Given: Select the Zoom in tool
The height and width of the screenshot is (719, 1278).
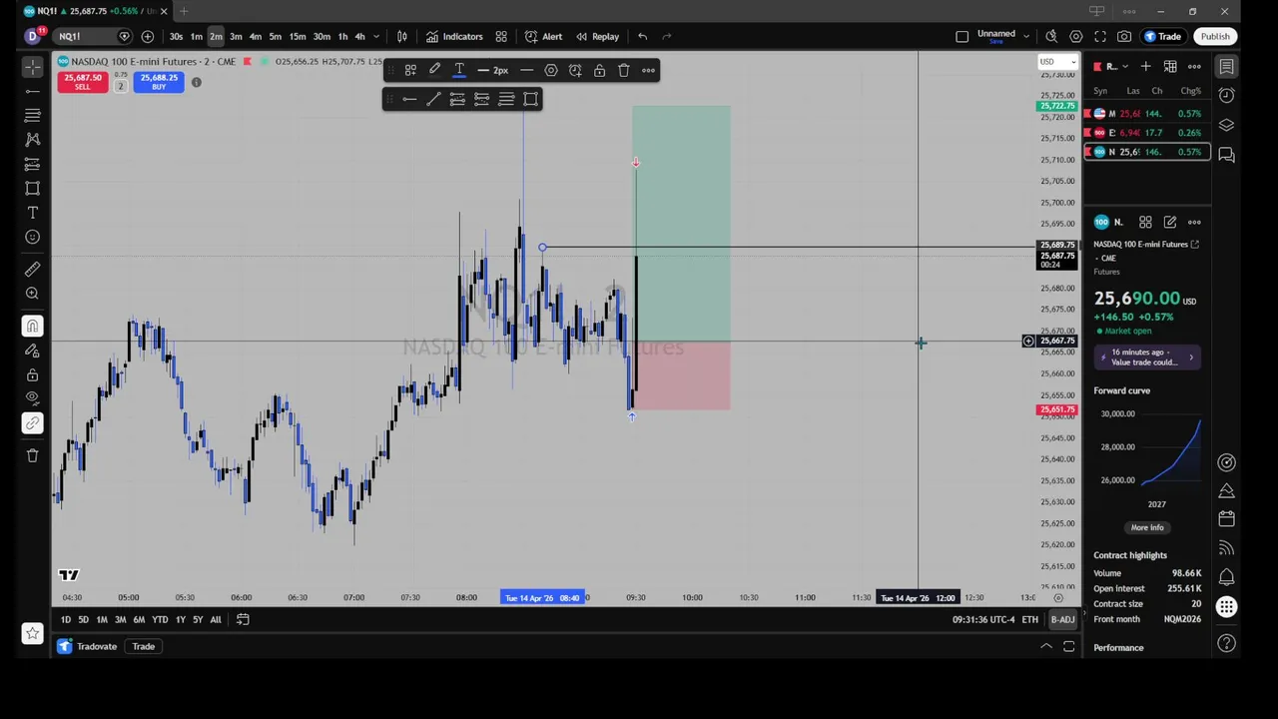Looking at the screenshot, I should click(32, 294).
